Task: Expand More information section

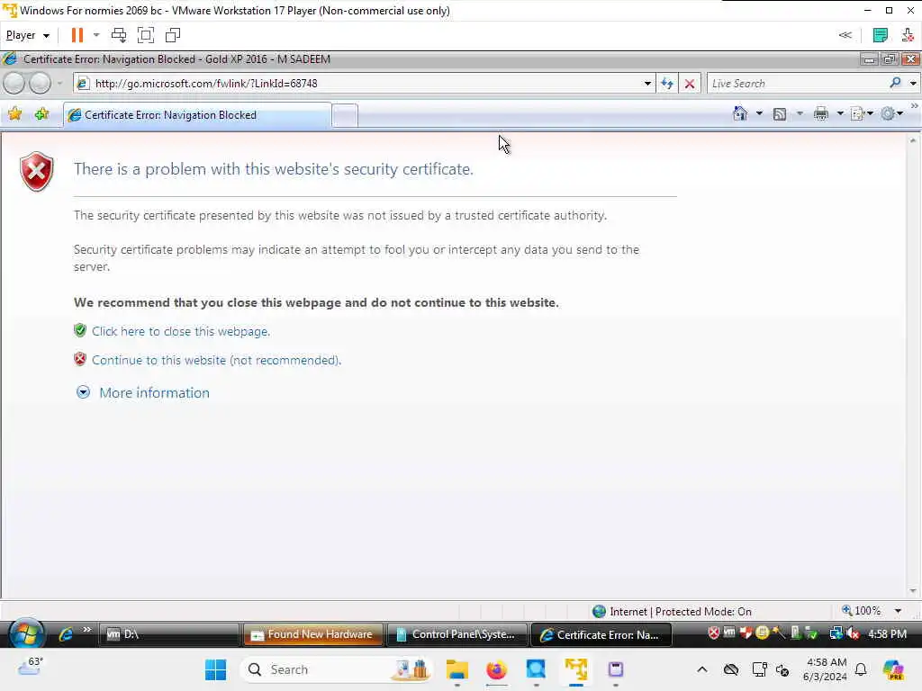Action: (x=83, y=392)
